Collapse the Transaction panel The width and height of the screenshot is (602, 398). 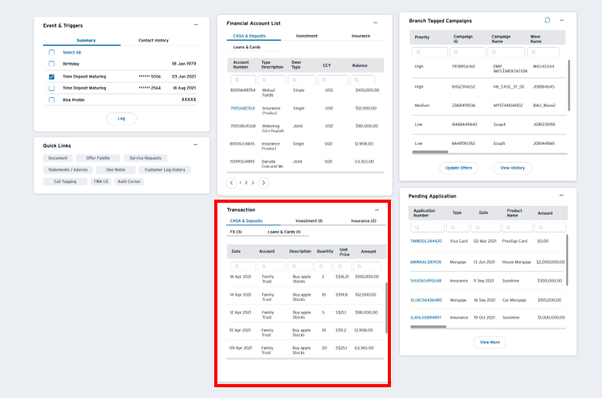(377, 210)
